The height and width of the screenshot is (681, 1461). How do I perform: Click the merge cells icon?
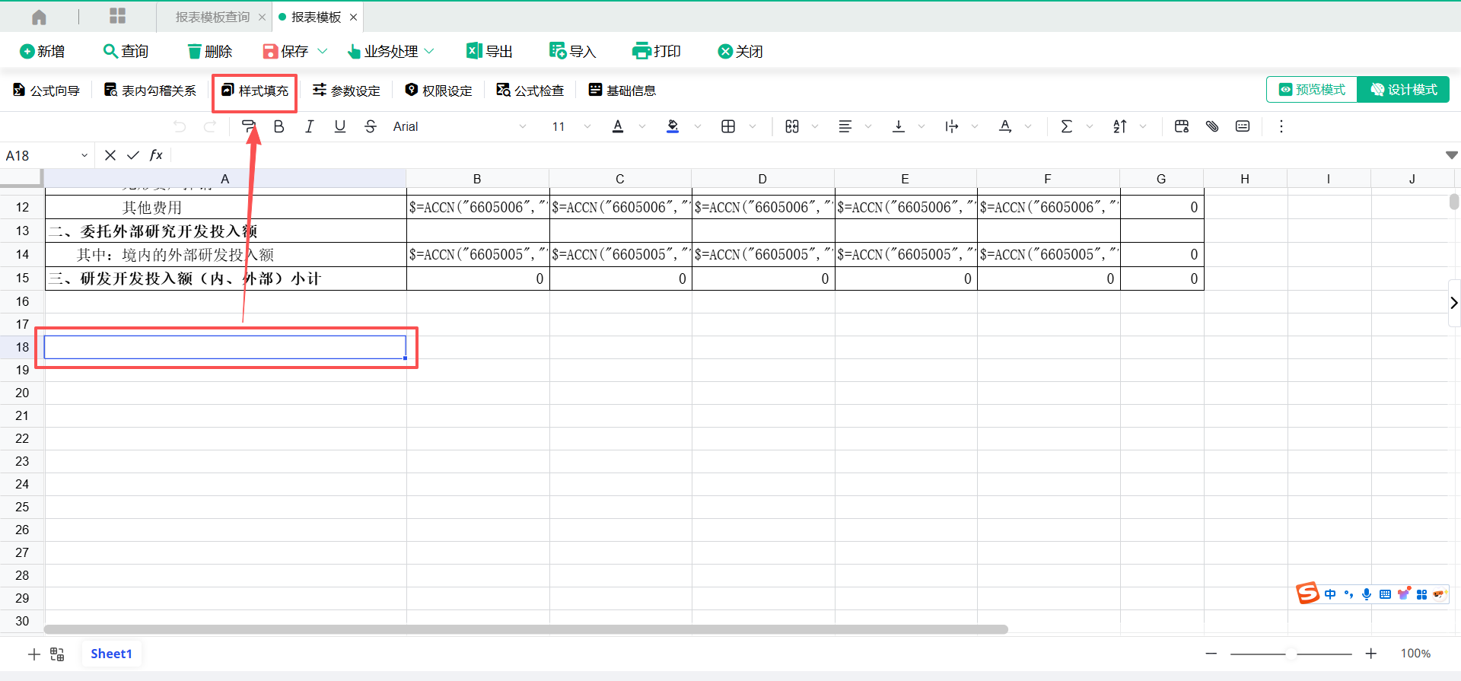tap(792, 126)
